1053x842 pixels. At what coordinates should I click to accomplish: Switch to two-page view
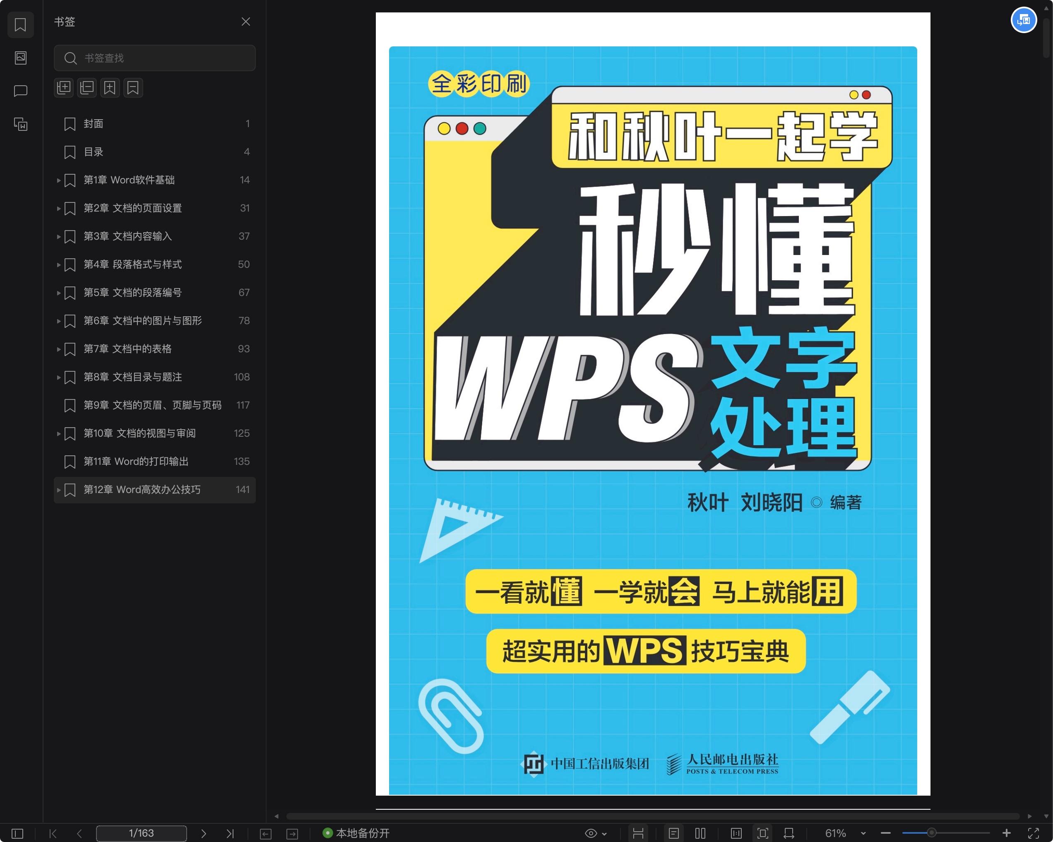(700, 833)
